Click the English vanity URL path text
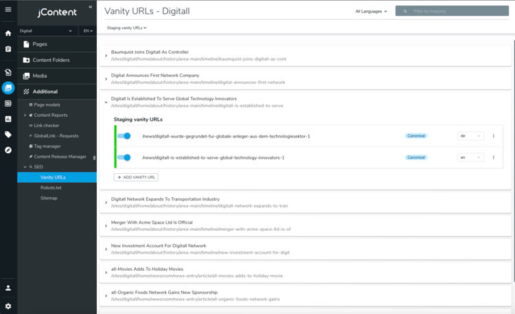Screen dimensions: 515x314 (213, 158)
